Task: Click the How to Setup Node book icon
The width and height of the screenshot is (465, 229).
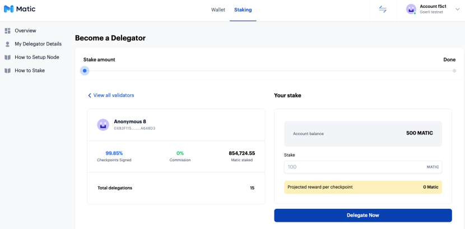Action: click(x=8, y=57)
